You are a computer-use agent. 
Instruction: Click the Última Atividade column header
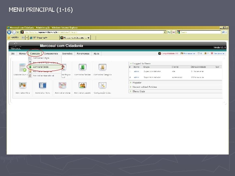(198, 67)
